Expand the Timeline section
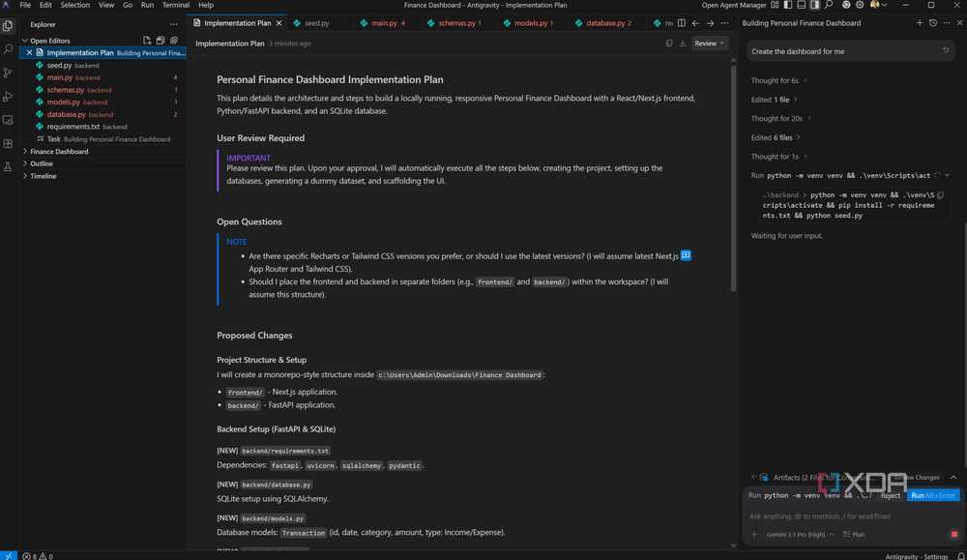The height and width of the screenshot is (560, 967). [x=103, y=176]
